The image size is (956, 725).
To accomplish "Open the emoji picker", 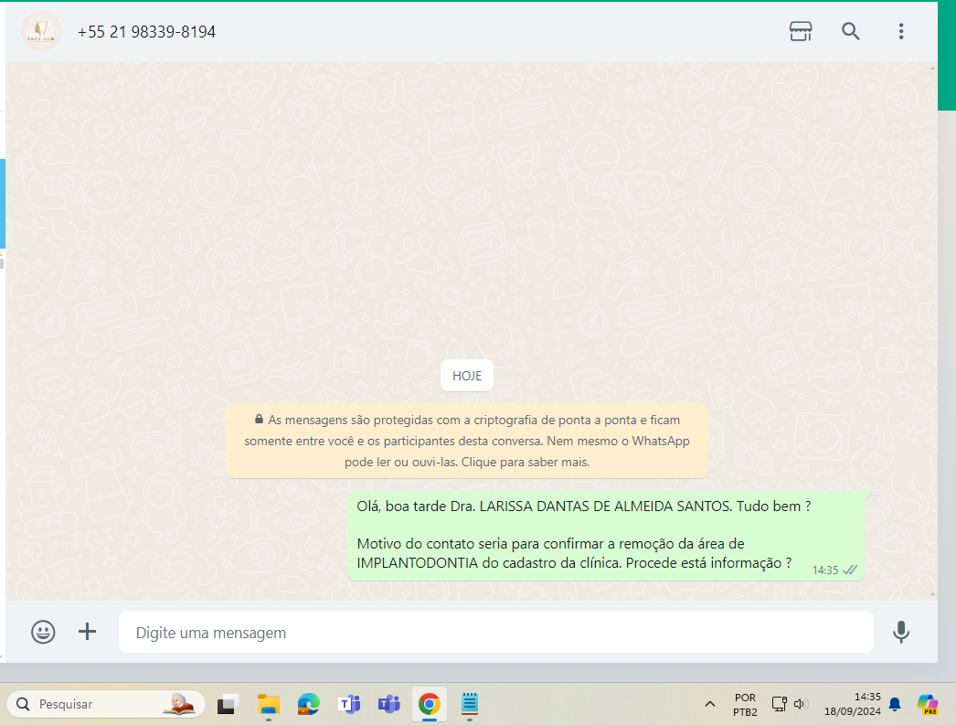I will (x=43, y=632).
